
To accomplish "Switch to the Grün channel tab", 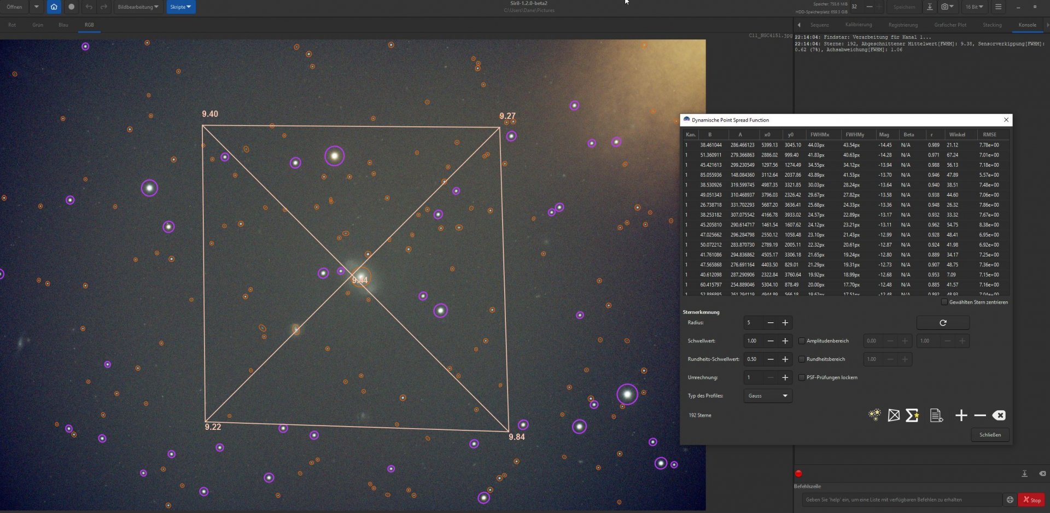I will click(x=38, y=25).
